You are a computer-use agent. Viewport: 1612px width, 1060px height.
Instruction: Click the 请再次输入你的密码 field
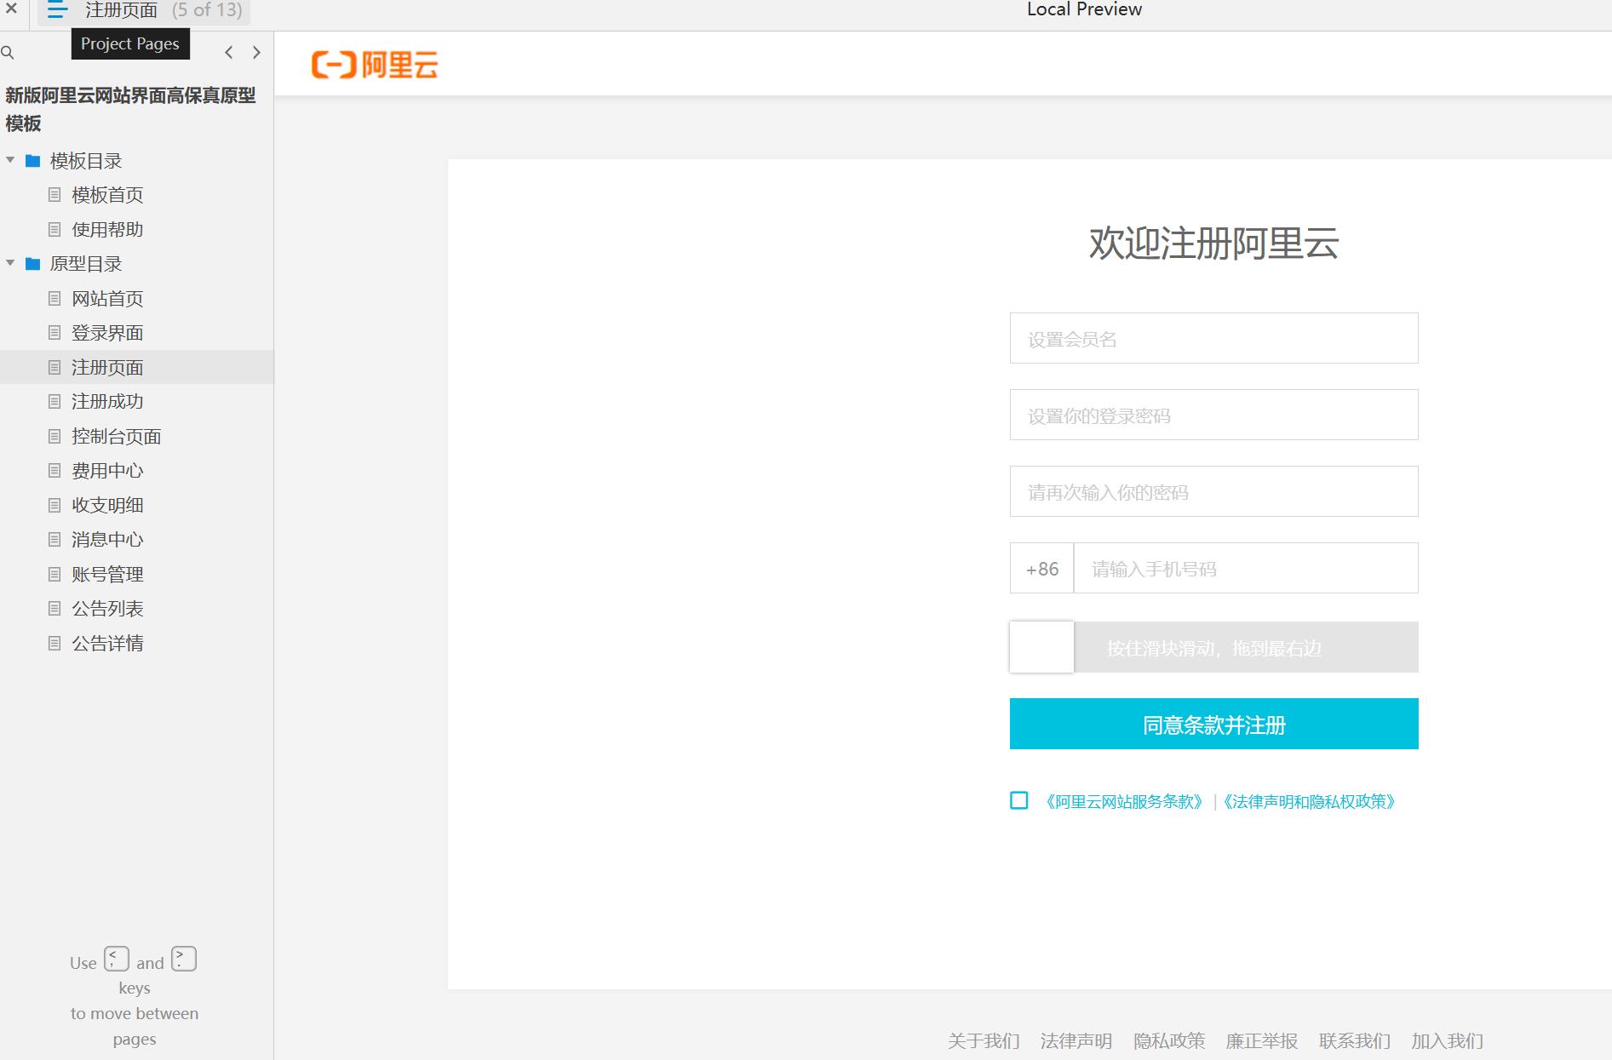click(1213, 491)
